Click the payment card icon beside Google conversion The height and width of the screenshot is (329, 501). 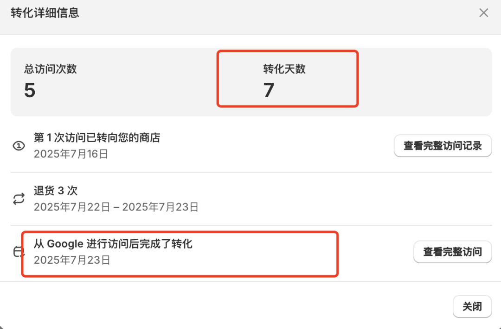click(x=19, y=252)
